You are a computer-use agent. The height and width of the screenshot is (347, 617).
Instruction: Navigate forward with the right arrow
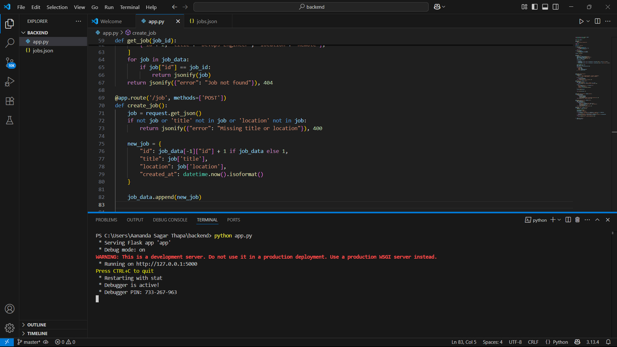pos(185,7)
